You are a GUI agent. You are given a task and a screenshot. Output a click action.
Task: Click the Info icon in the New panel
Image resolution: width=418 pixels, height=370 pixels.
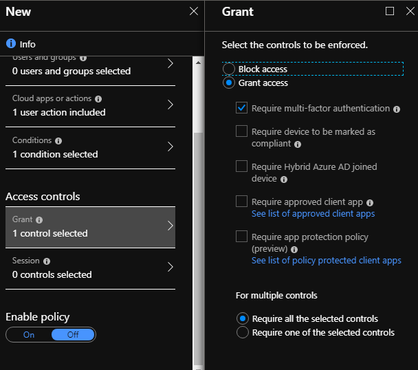coord(11,43)
